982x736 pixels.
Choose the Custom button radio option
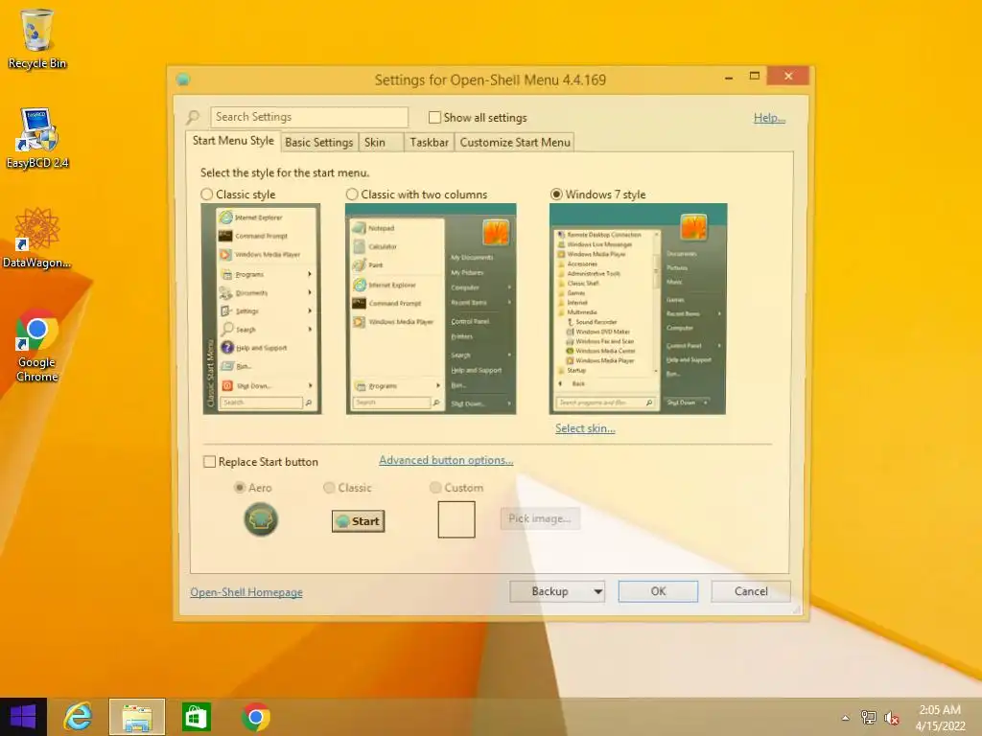pyautogui.click(x=435, y=488)
